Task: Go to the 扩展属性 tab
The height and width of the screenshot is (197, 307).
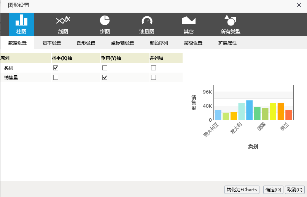Action: [227, 43]
